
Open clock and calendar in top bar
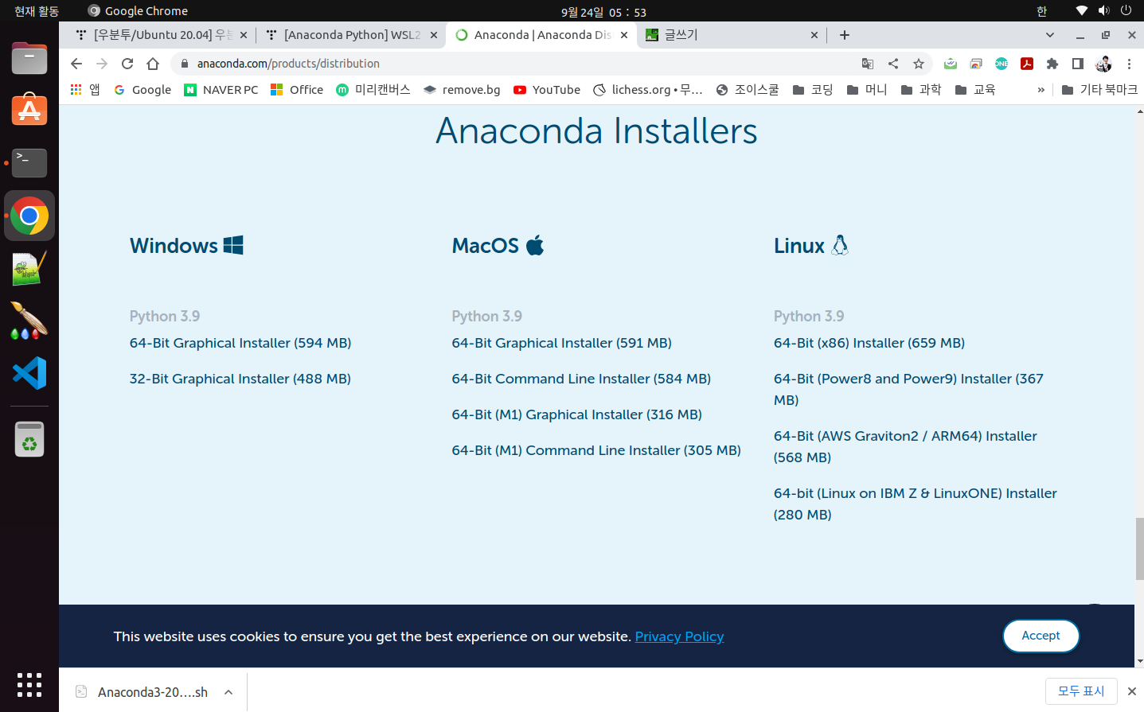(603, 11)
